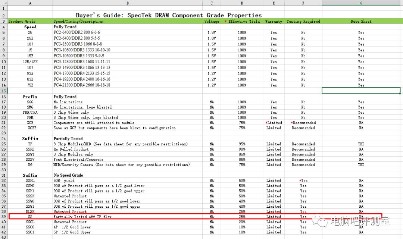Click the '125/12K' speed grade cell
This screenshot has height=239, width=403.
30,62
